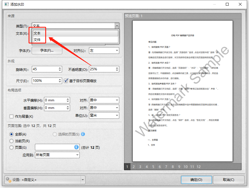Increase 水平偏移 with its up arrow
Image resolution: width=249 pixels, height=188 pixels.
[x=68, y=99]
